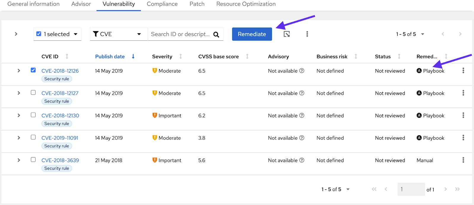Viewport: 474px width, 205px height.
Task: Go to first page in bottom pagination
Action: (374, 189)
